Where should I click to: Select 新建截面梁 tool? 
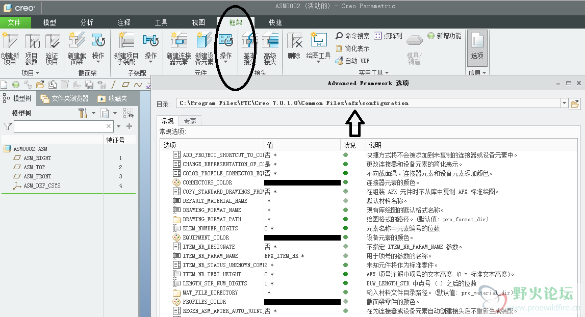(77, 48)
